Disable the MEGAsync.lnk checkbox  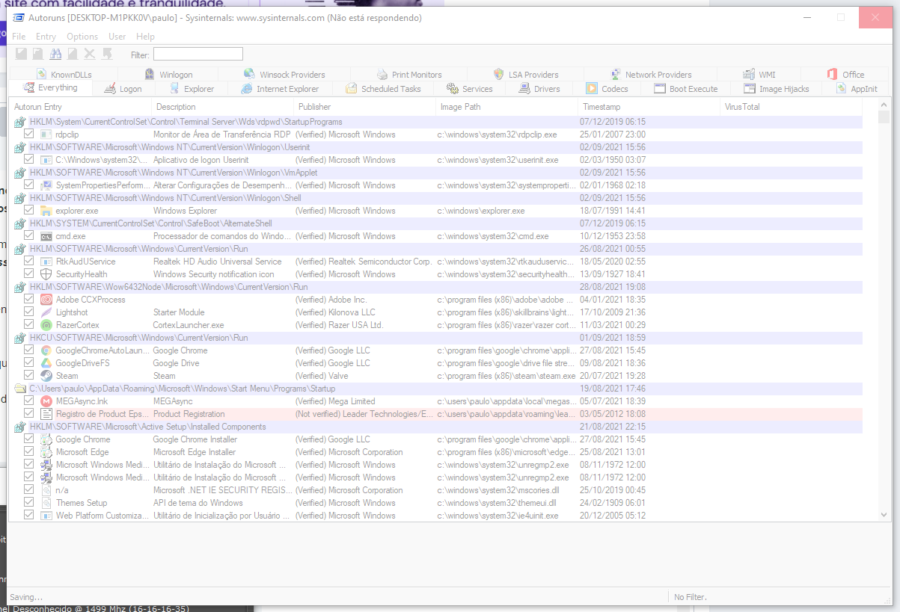29,401
